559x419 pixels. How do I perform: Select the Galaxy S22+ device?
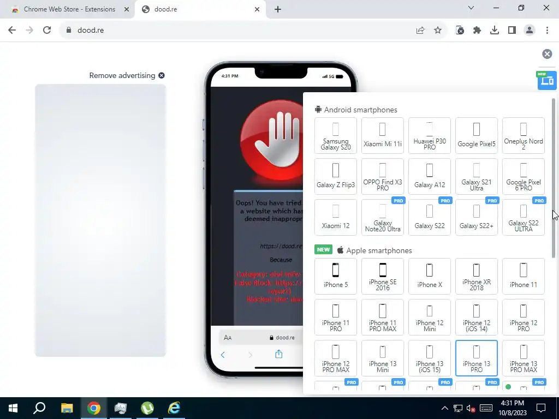tap(476, 217)
